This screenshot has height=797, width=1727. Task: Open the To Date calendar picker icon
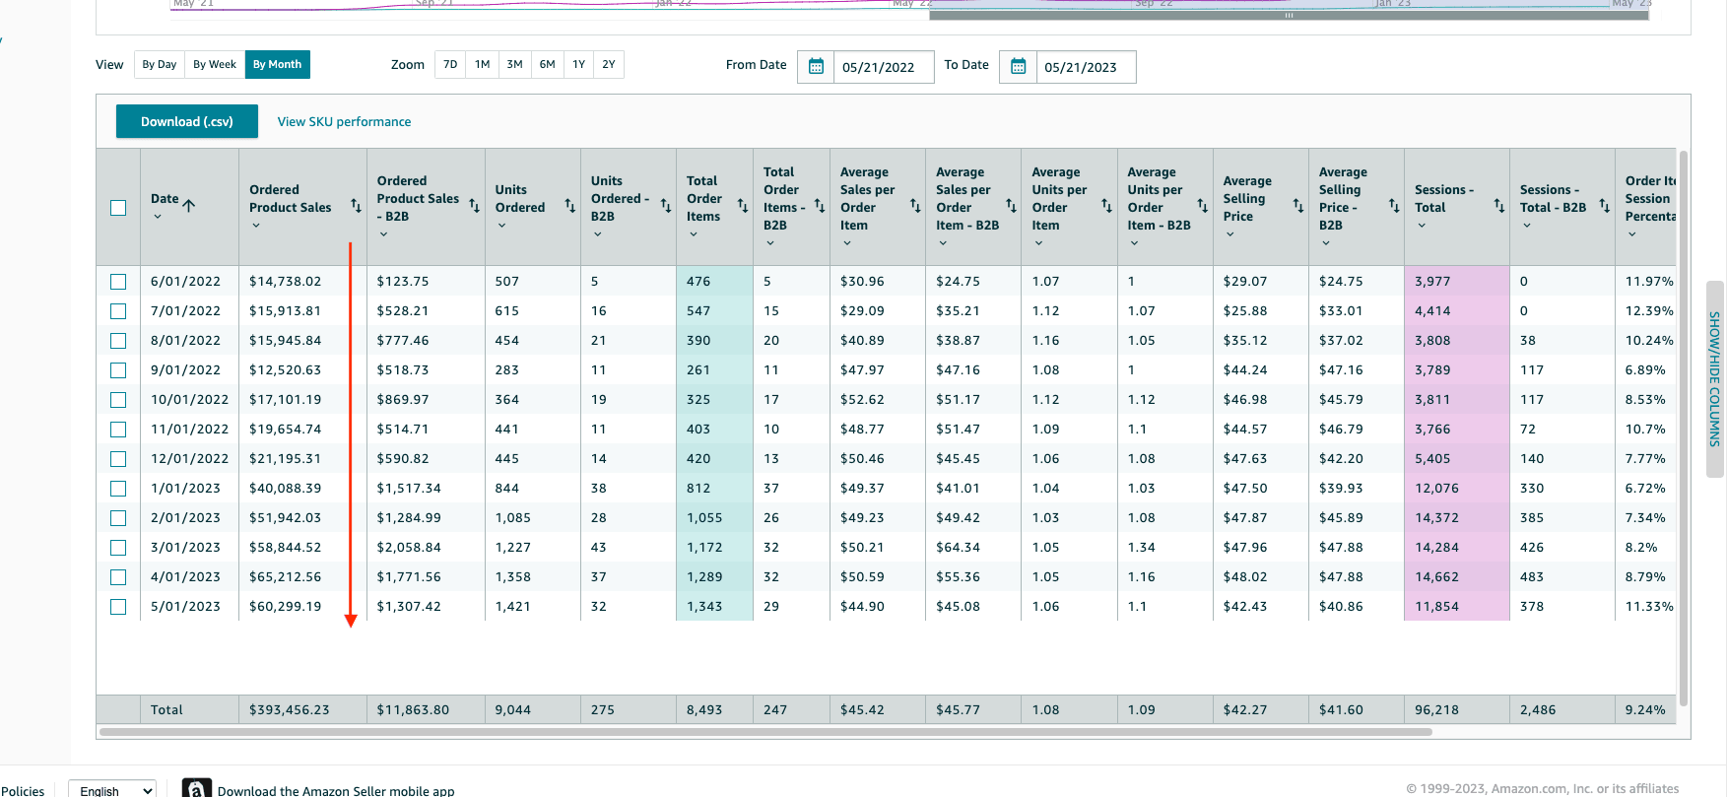1018,67
